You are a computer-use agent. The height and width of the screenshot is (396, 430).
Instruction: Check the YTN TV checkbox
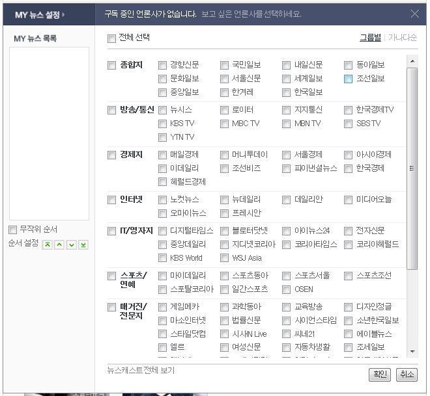(163, 138)
